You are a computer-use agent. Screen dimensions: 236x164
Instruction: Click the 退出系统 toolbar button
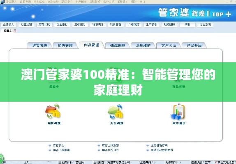[x=205, y=25]
